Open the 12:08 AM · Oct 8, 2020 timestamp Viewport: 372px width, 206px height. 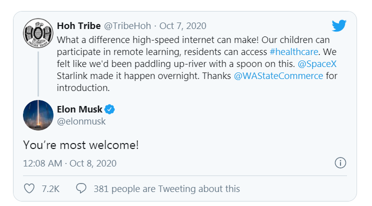[70, 163]
